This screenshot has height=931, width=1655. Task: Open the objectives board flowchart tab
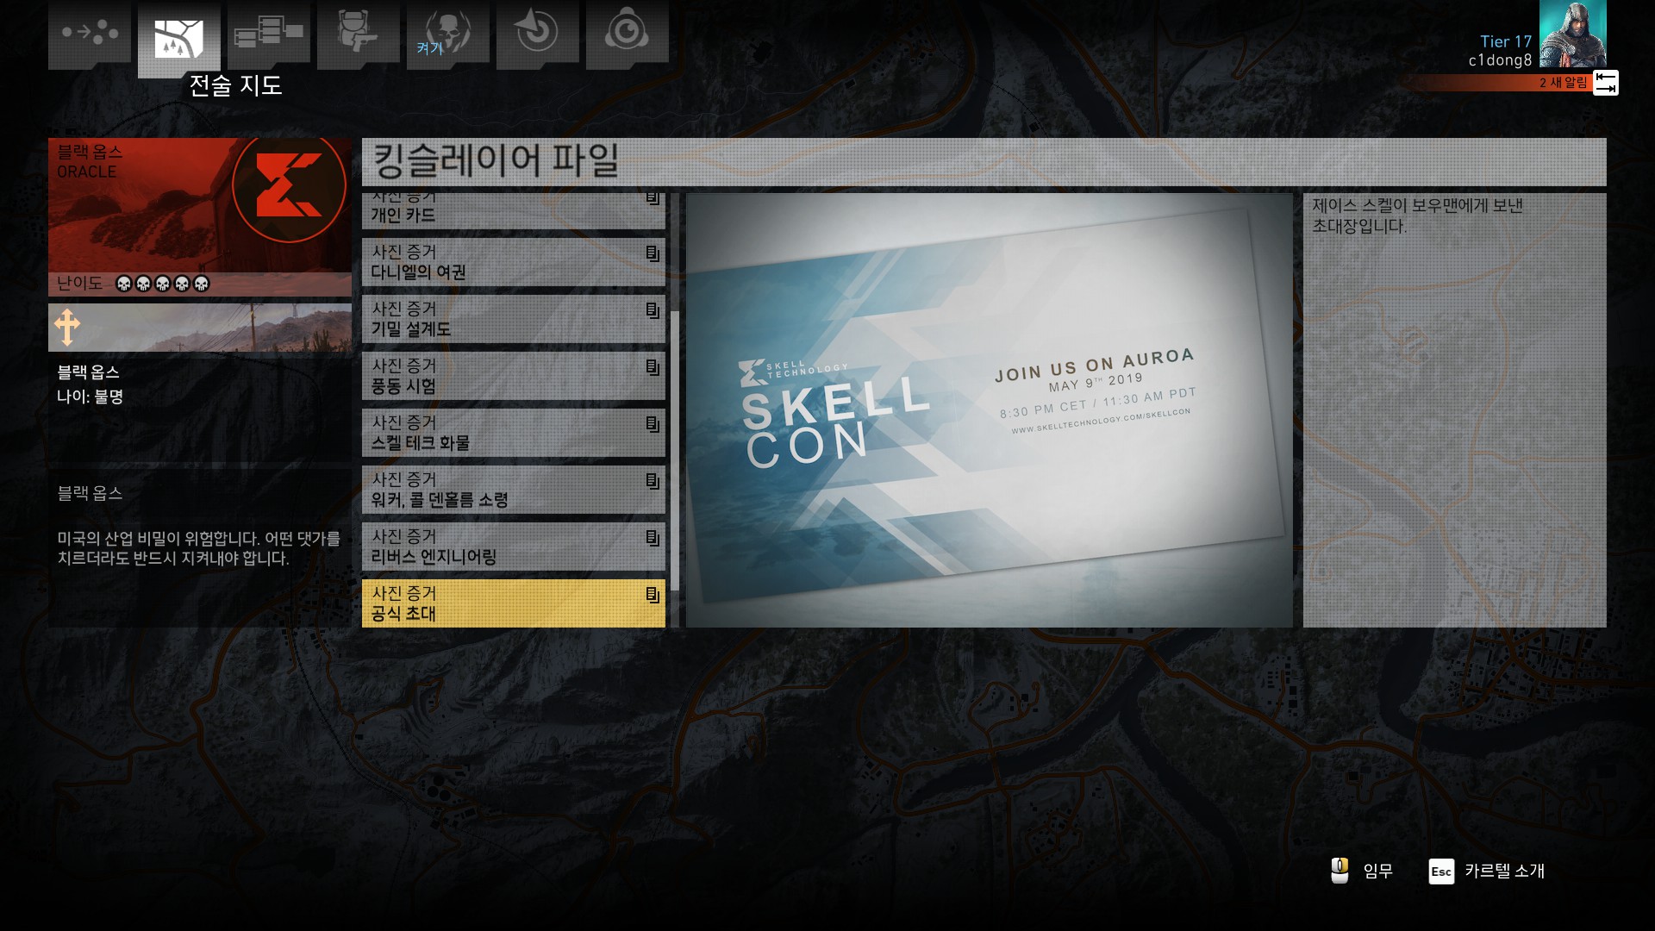268,33
